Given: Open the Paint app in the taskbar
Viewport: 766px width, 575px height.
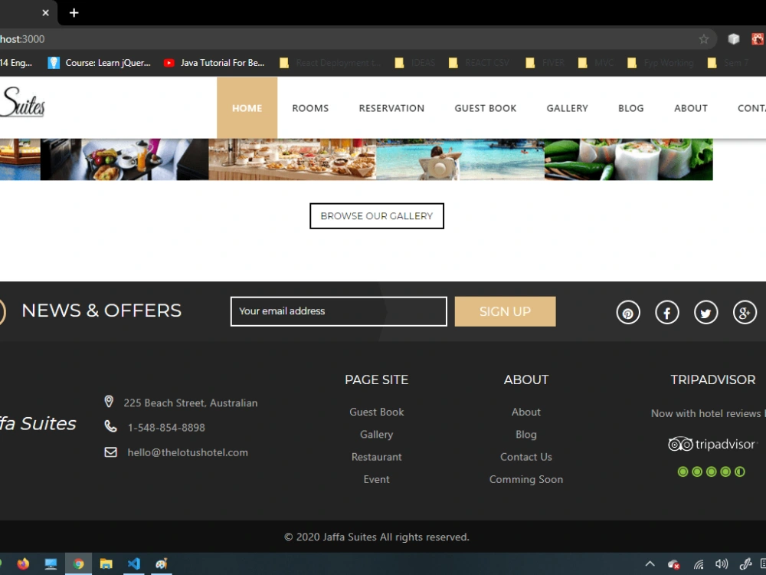Looking at the screenshot, I should pyautogui.click(x=161, y=563).
